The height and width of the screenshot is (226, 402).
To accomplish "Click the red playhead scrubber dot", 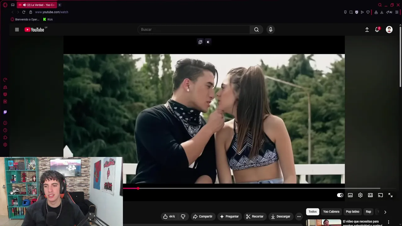I will tap(138, 188).
